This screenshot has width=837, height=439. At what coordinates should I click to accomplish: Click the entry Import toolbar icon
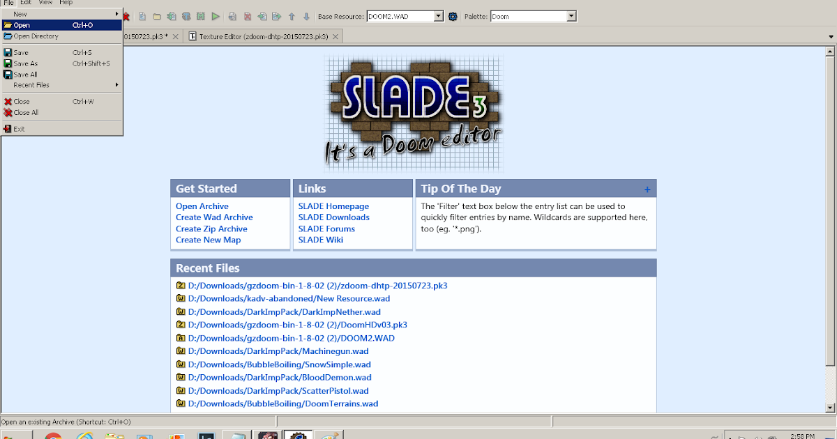pyautogui.click(x=262, y=16)
